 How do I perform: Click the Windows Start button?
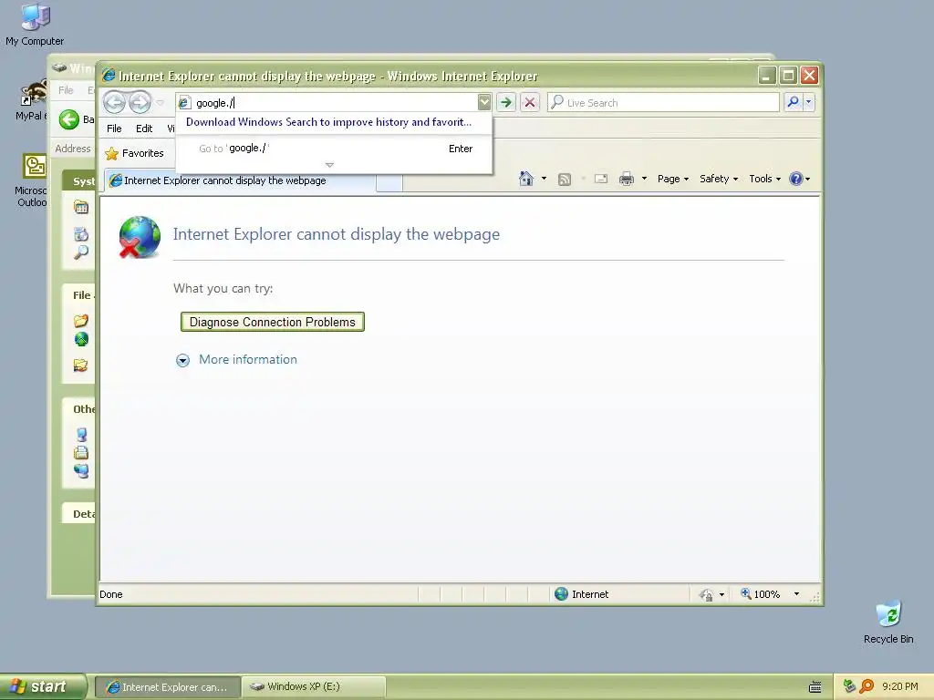pos(43,686)
